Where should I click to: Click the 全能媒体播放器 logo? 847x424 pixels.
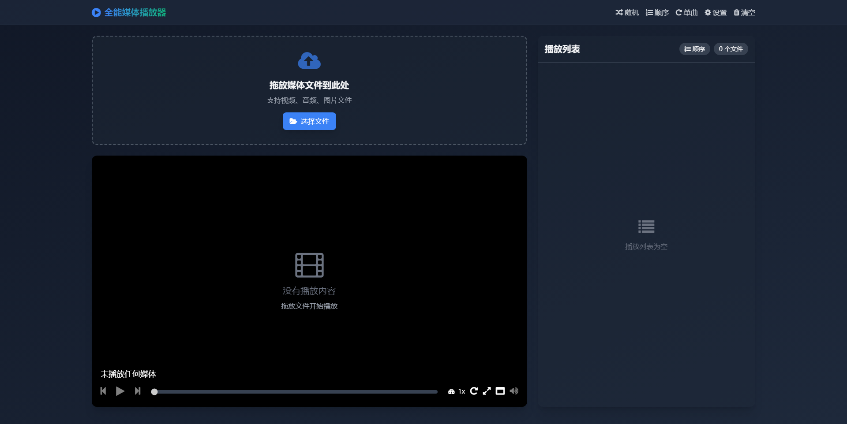coord(129,13)
